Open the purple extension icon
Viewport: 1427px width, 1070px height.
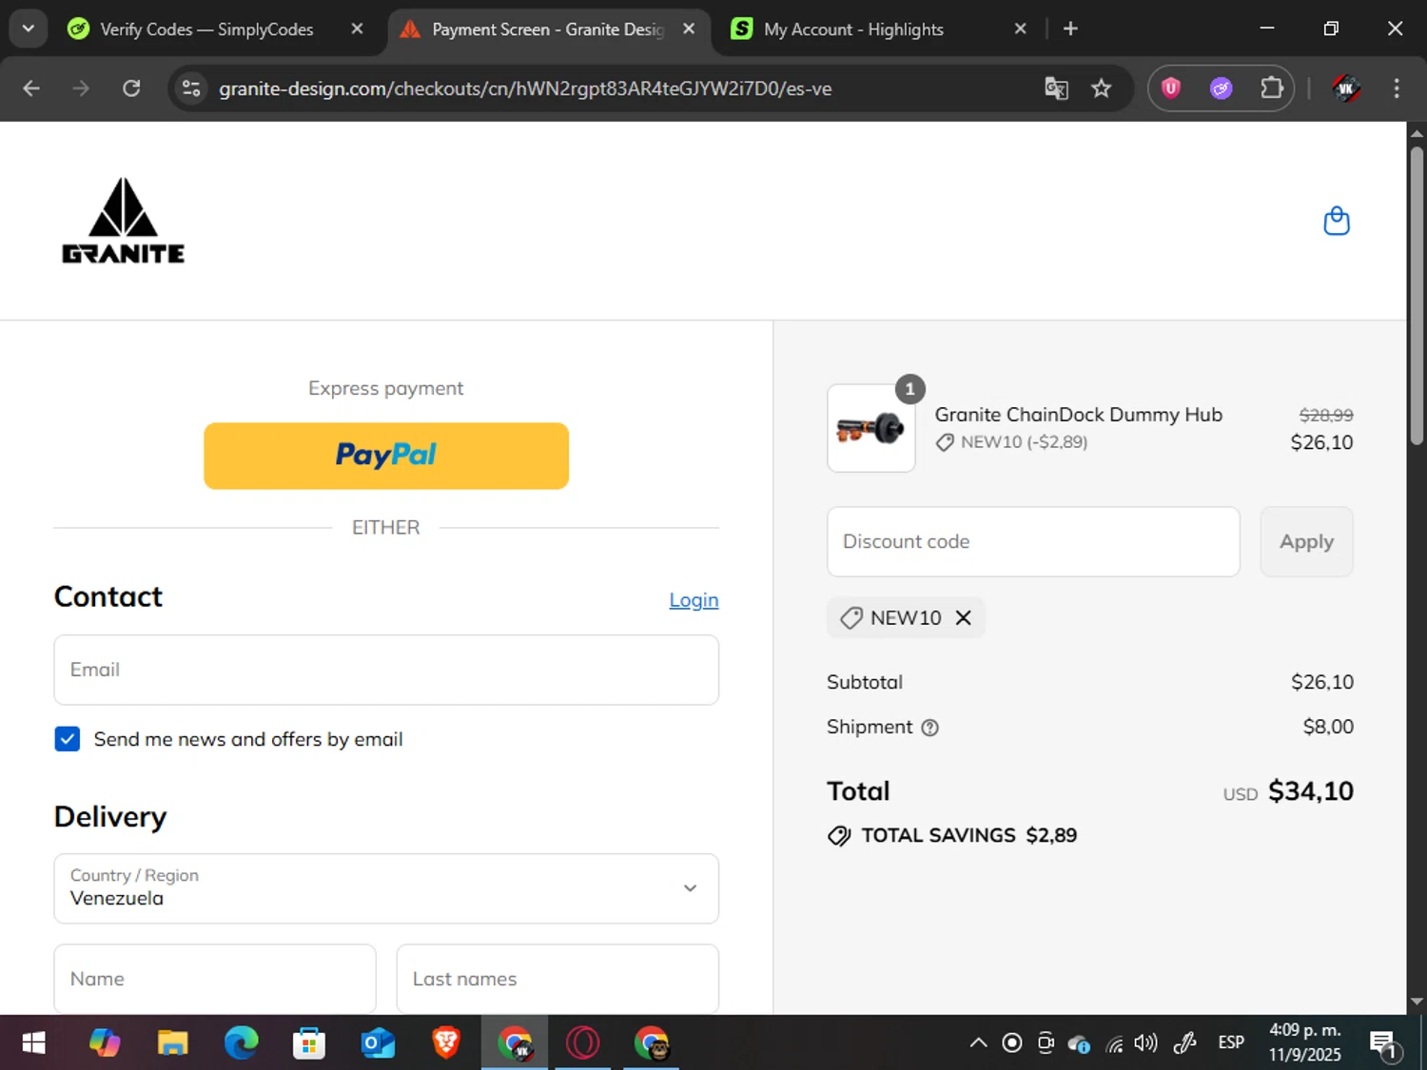coord(1222,88)
